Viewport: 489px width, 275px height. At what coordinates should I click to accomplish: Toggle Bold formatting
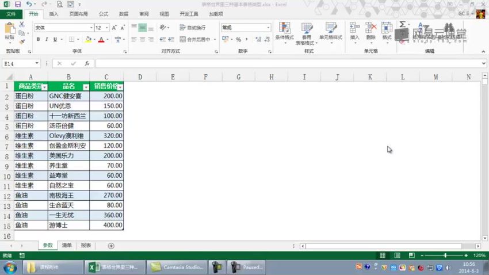38,39
